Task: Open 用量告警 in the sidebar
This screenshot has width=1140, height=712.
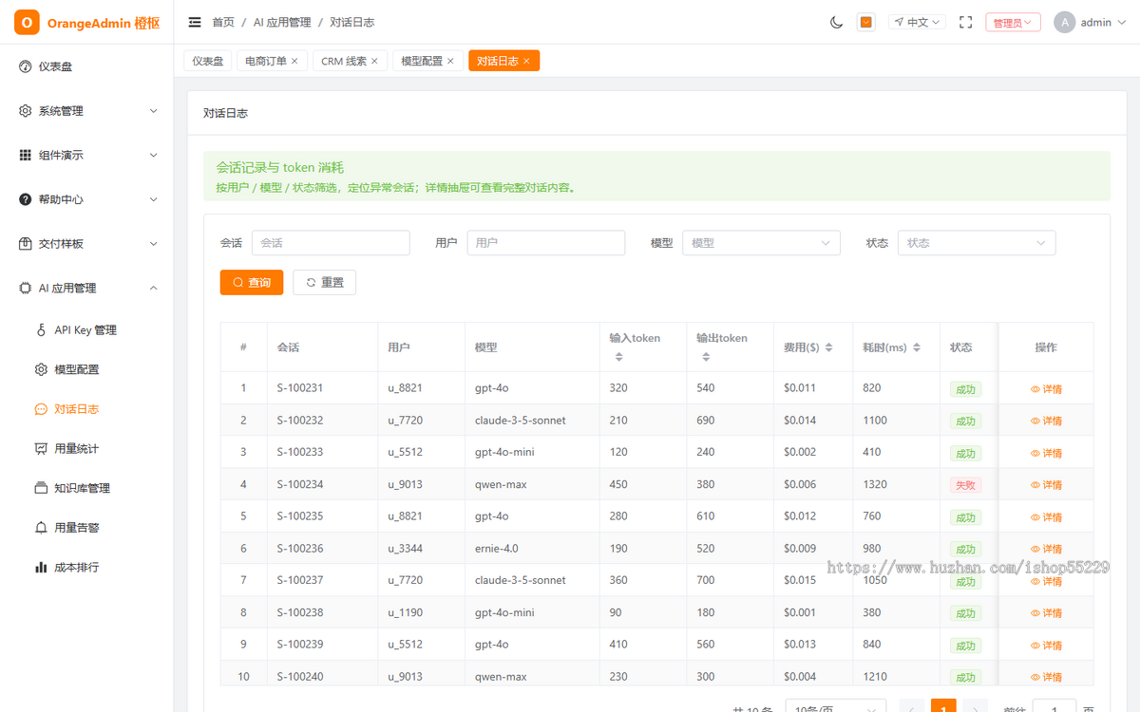Action: 86,528
